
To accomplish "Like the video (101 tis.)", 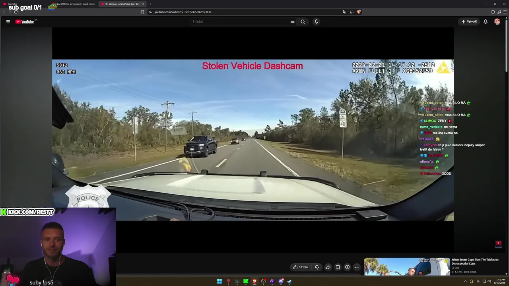I will tap(301, 267).
